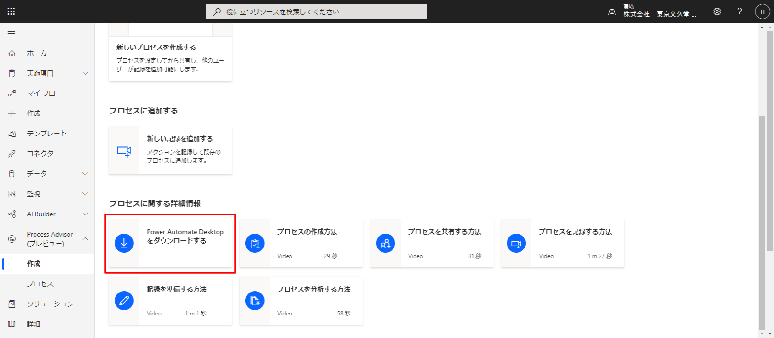This screenshot has height=338, width=774.
Task: Click the 新しい記録を追加する recorder icon
Action: tap(124, 151)
